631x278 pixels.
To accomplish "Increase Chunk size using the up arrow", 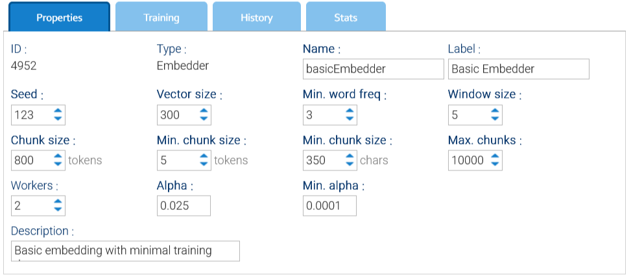I will (58, 156).
